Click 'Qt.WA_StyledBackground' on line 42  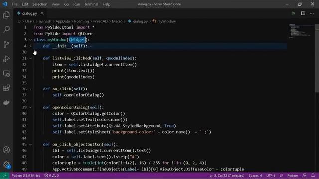(134, 126)
